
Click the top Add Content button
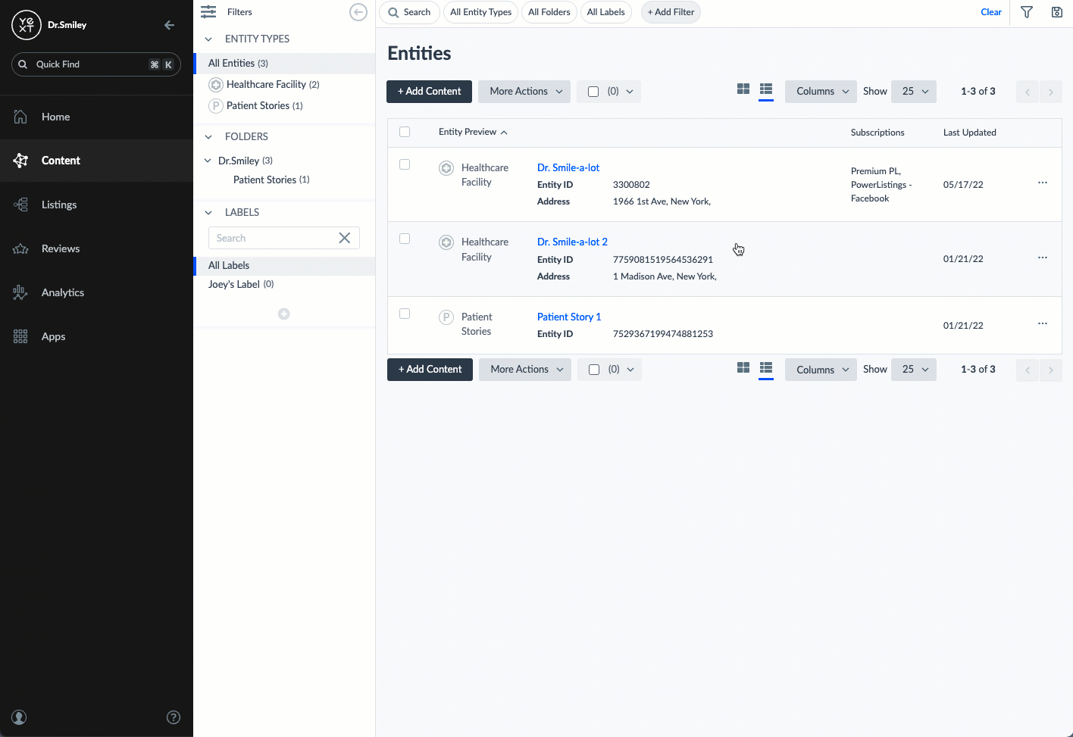[x=429, y=92]
